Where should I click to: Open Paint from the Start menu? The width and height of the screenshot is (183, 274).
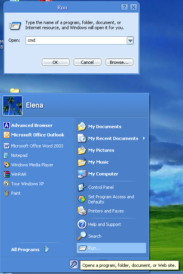tap(12, 193)
